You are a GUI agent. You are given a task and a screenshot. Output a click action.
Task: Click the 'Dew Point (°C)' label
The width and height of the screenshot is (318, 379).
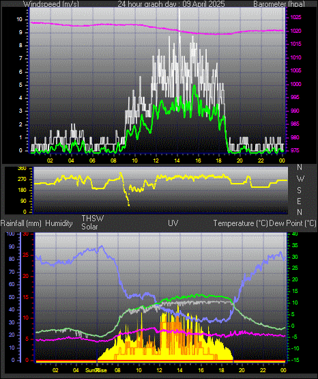pyautogui.click(x=292, y=223)
